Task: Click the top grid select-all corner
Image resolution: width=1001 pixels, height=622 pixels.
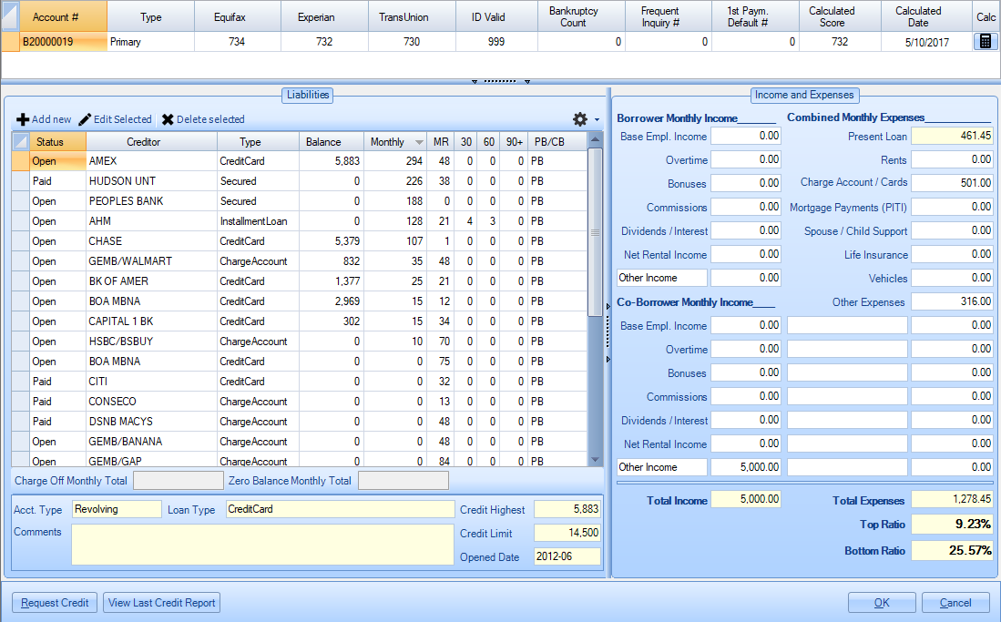Action: click(x=10, y=16)
